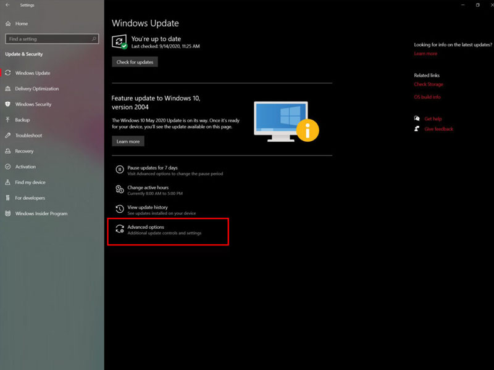Click Get help link

[x=433, y=119]
